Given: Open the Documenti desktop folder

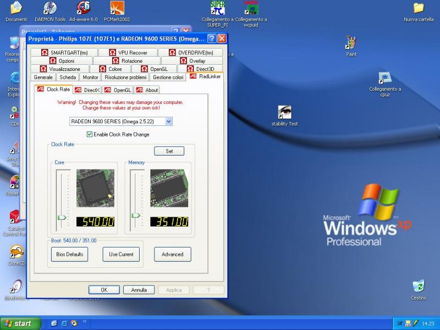Looking at the screenshot, I should click(16, 12).
